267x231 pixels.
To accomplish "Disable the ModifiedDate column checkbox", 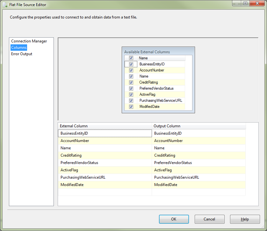I will pos(131,107).
